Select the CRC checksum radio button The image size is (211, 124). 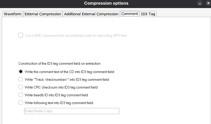point(21,87)
